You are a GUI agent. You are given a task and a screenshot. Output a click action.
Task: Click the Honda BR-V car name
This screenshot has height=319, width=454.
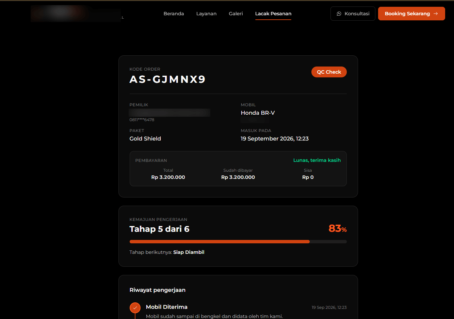tap(258, 113)
